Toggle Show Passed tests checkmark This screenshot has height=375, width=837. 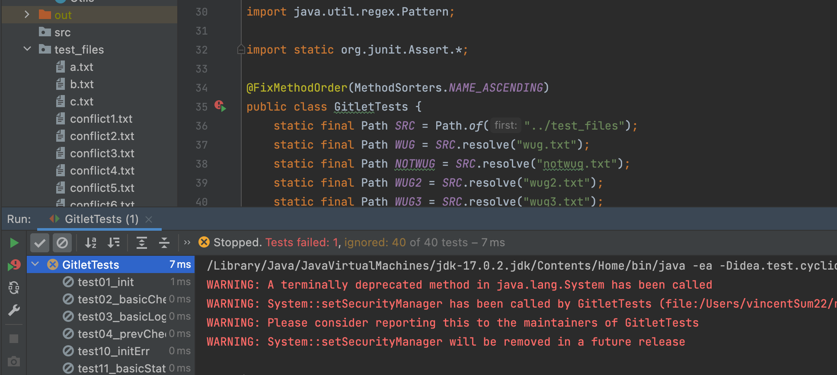(x=40, y=243)
